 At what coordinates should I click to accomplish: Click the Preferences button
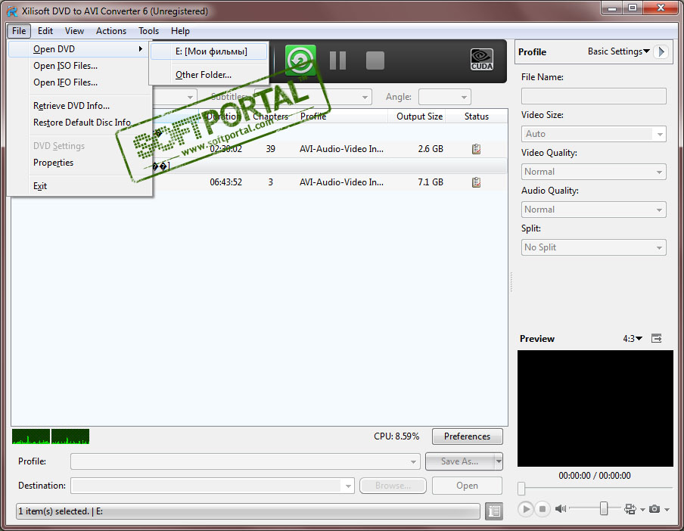(467, 436)
